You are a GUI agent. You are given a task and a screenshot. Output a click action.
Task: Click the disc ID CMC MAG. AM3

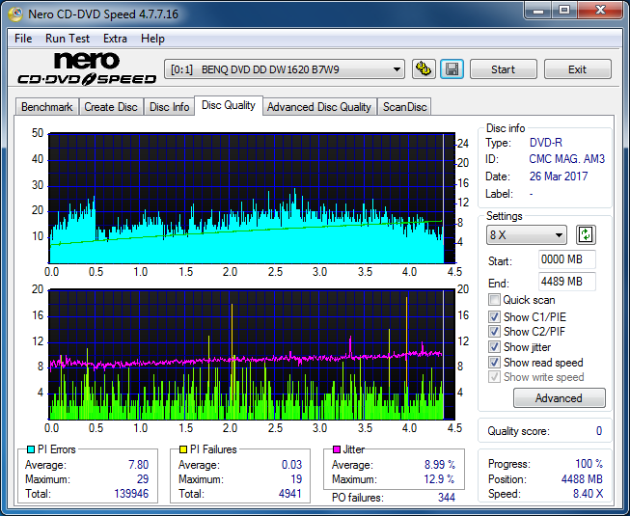pos(567,159)
